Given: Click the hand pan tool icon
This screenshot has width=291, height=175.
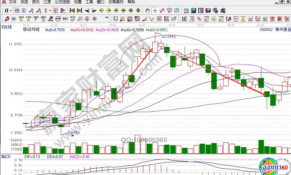Looking at the screenshot, I should point(147,11).
